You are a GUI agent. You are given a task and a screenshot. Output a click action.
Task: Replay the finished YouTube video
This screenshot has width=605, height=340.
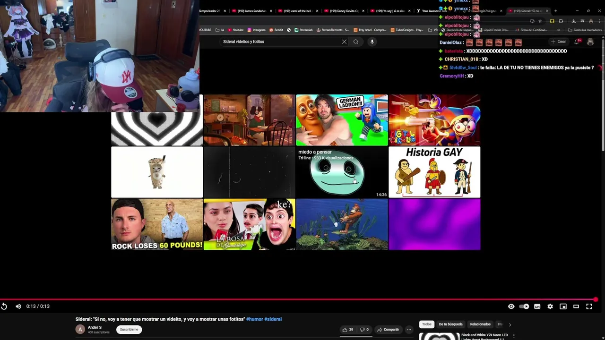[4, 306]
